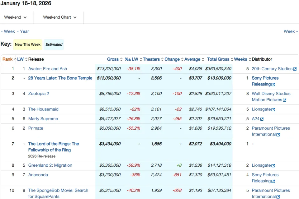Open Lord of the Rings Fellowship link
The height and width of the screenshot is (199, 299).
tap(54, 147)
